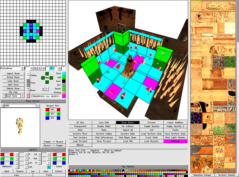This screenshot has width=239, height=177.
Task: Click the left arrow for light Y
Action: point(17,158)
